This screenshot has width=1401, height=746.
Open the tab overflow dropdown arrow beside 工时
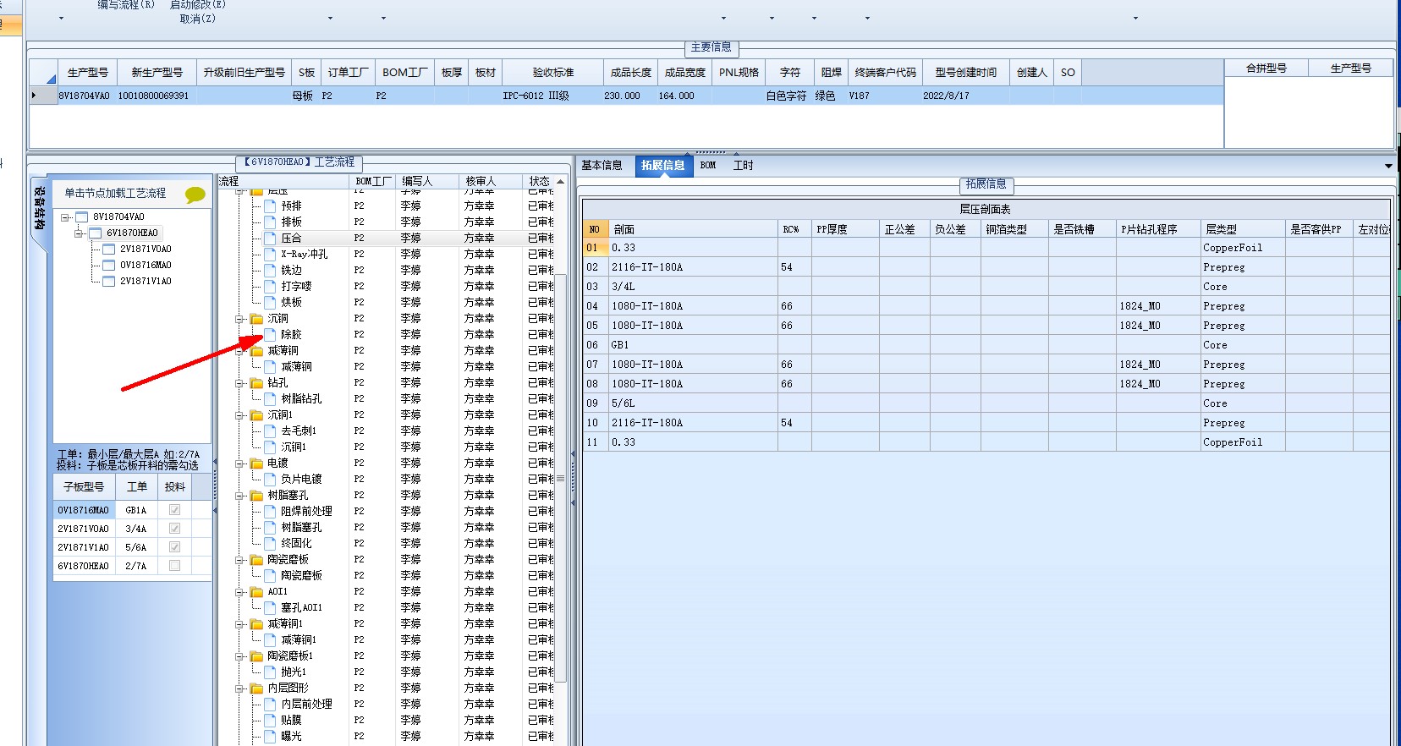(x=1388, y=166)
